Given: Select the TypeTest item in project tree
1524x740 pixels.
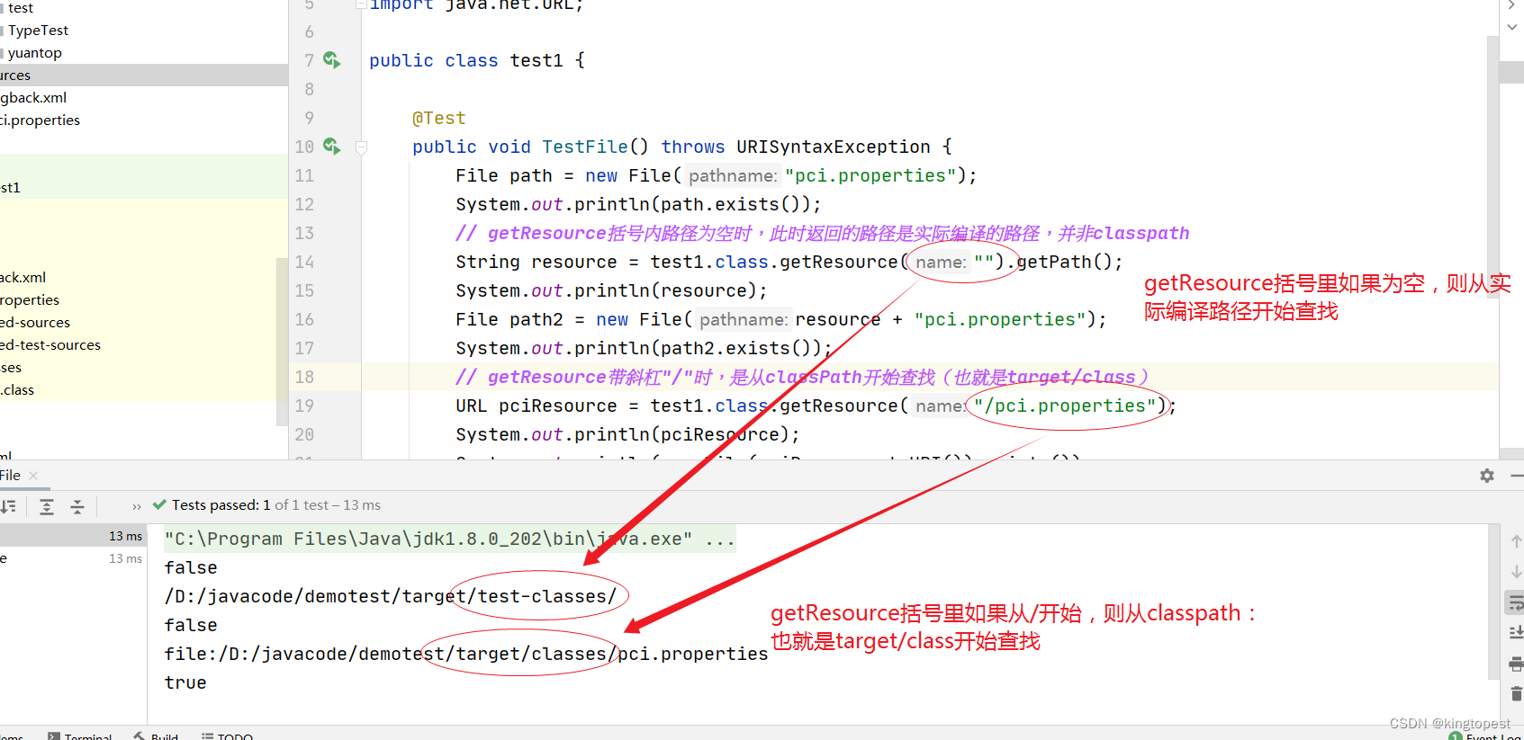Looking at the screenshot, I should pos(38,30).
